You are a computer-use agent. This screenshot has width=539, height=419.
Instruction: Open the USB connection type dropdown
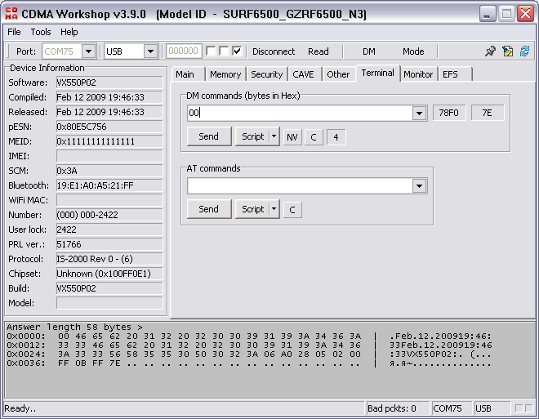pos(150,51)
